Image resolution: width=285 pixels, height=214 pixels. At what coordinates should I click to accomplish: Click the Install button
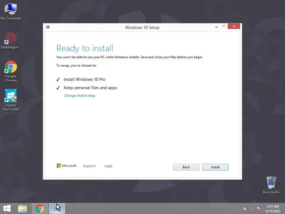tap(215, 167)
